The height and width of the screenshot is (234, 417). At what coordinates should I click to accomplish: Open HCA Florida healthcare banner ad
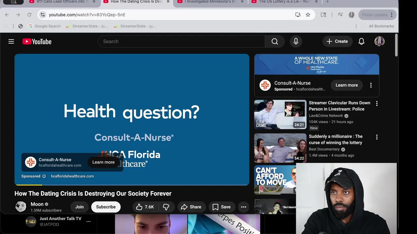(317, 64)
